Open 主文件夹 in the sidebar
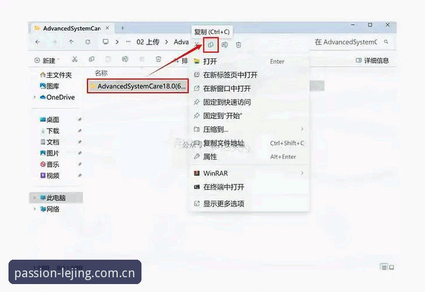The height and width of the screenshot is (292, 425). coord(56,75)
